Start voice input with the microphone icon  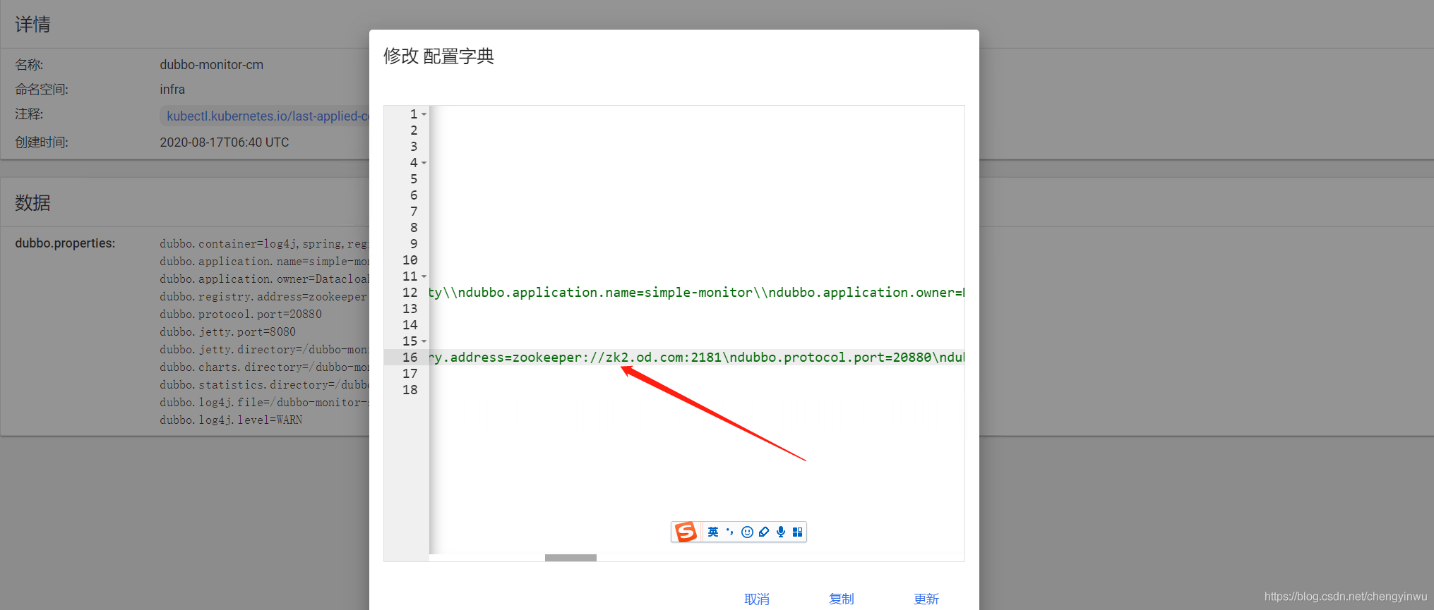tap(781, 532)
